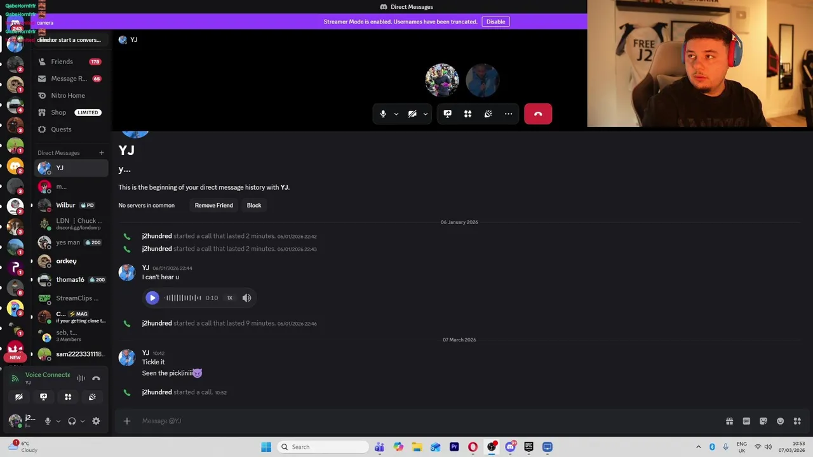
Task: Open LDN | Chuck group chat
Action: pos(71,223)
